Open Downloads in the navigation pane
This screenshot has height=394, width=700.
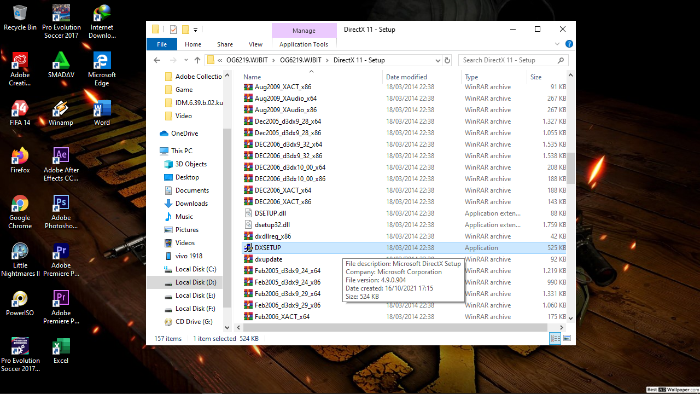(x=191, y=204)
